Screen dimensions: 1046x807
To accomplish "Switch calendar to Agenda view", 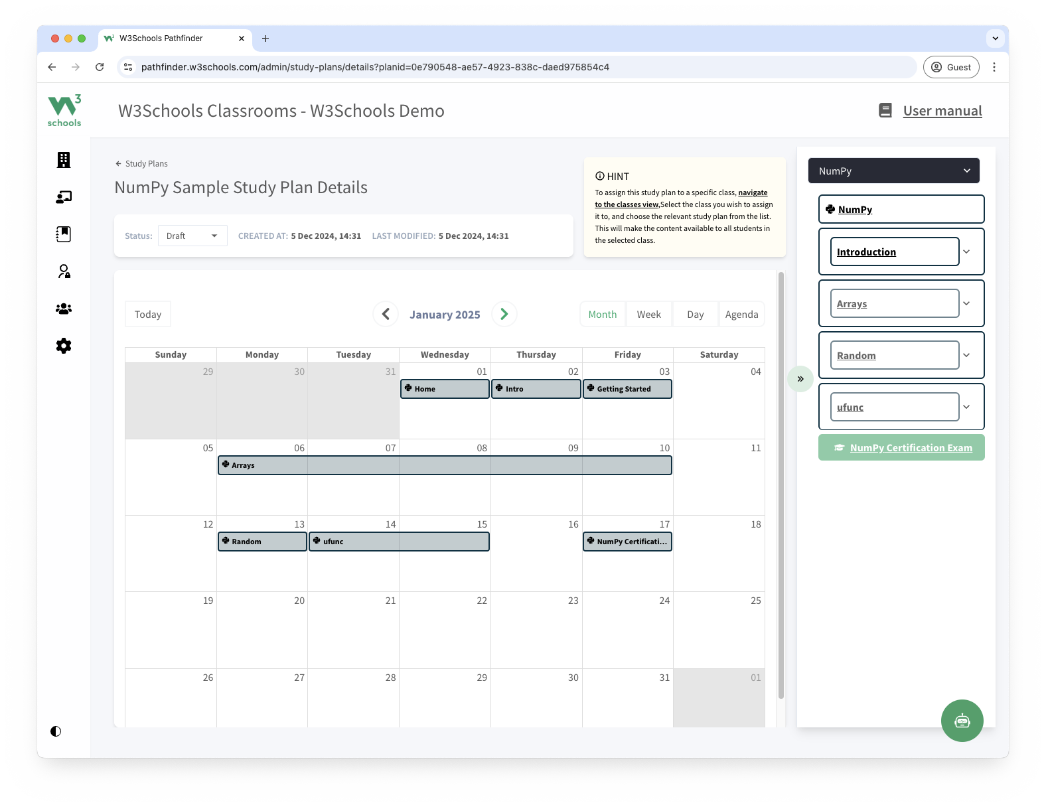I will 741,315.
